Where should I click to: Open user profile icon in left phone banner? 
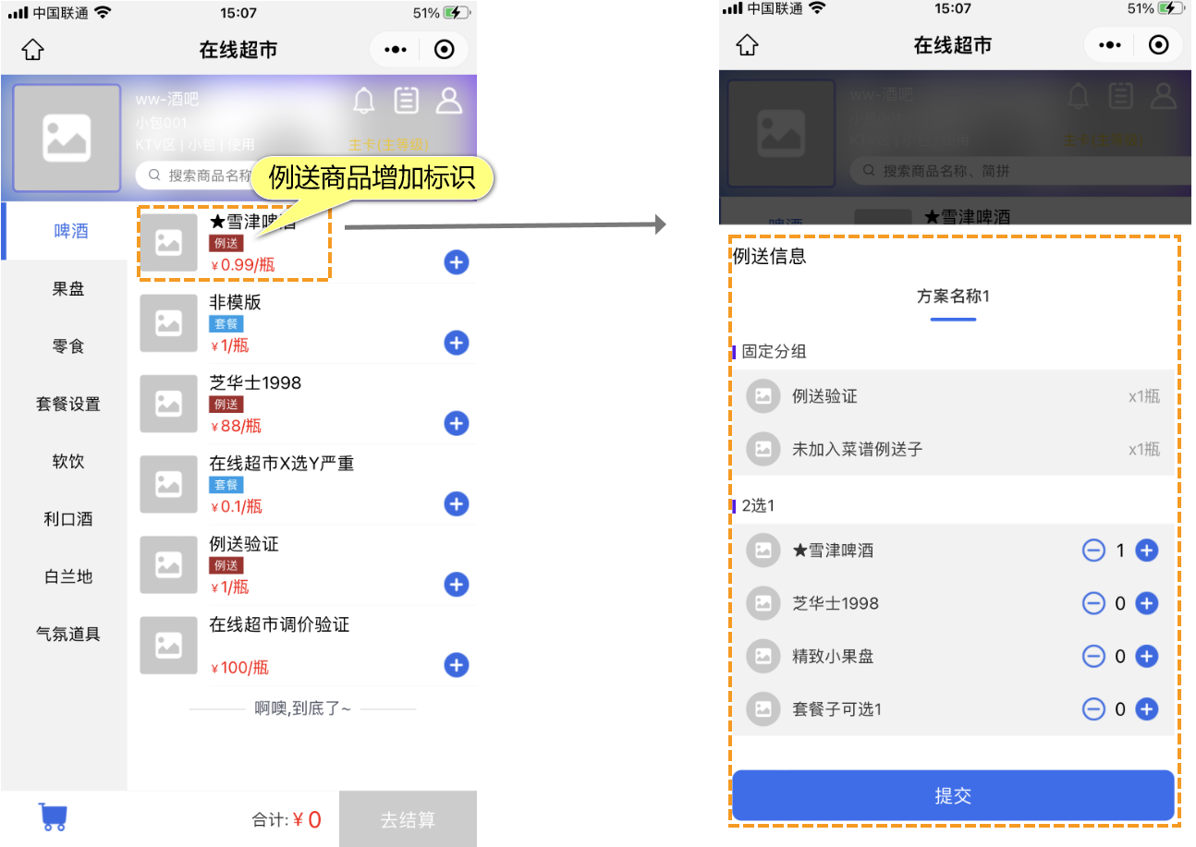pos(449,100)
